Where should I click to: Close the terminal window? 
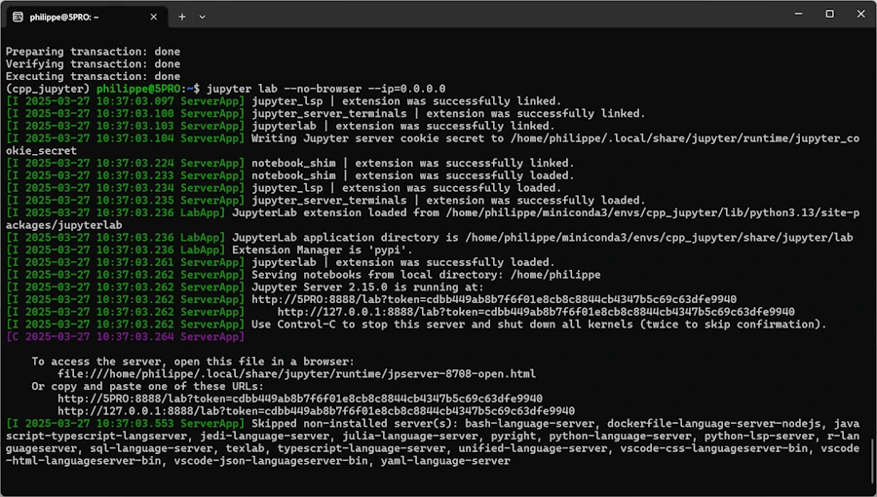point(861,14)
